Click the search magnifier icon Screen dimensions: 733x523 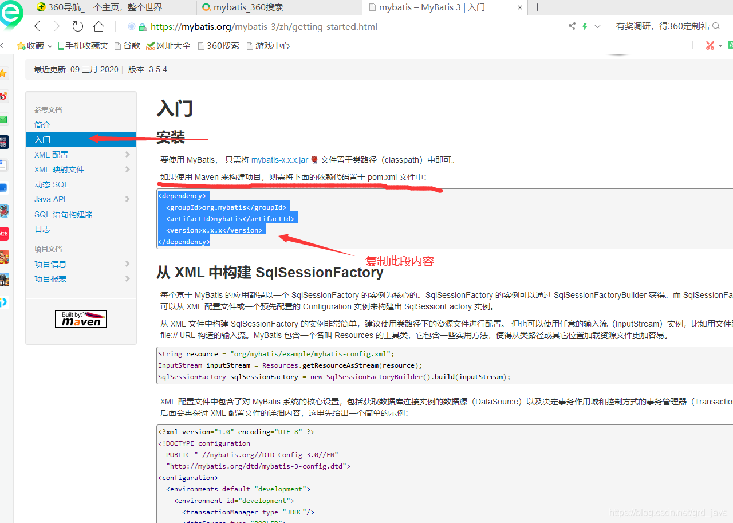click(716, 26)
